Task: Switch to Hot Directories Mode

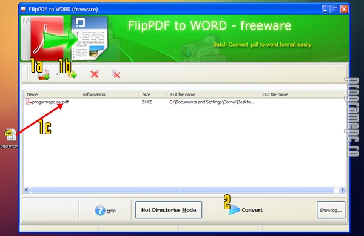Action: 169,210
